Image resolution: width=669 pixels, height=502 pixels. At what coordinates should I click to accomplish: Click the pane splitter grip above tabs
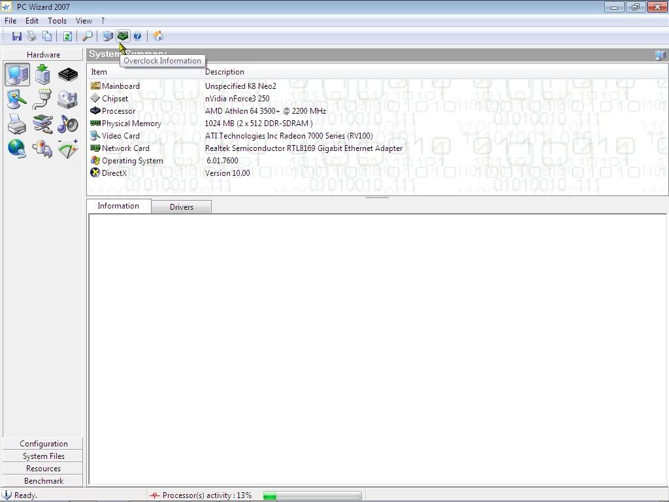coord(377,197)
